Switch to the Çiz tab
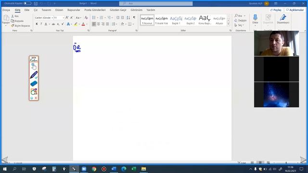The image size is (308, 173). [36, 10]
